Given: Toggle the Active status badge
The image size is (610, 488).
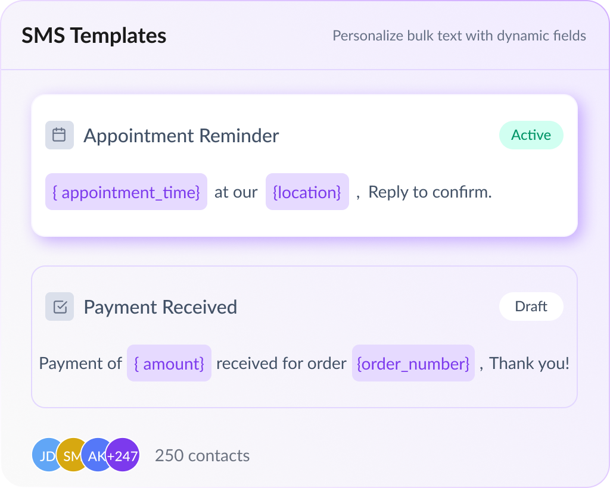Looking at the screenshot, I should coord(531,135).
